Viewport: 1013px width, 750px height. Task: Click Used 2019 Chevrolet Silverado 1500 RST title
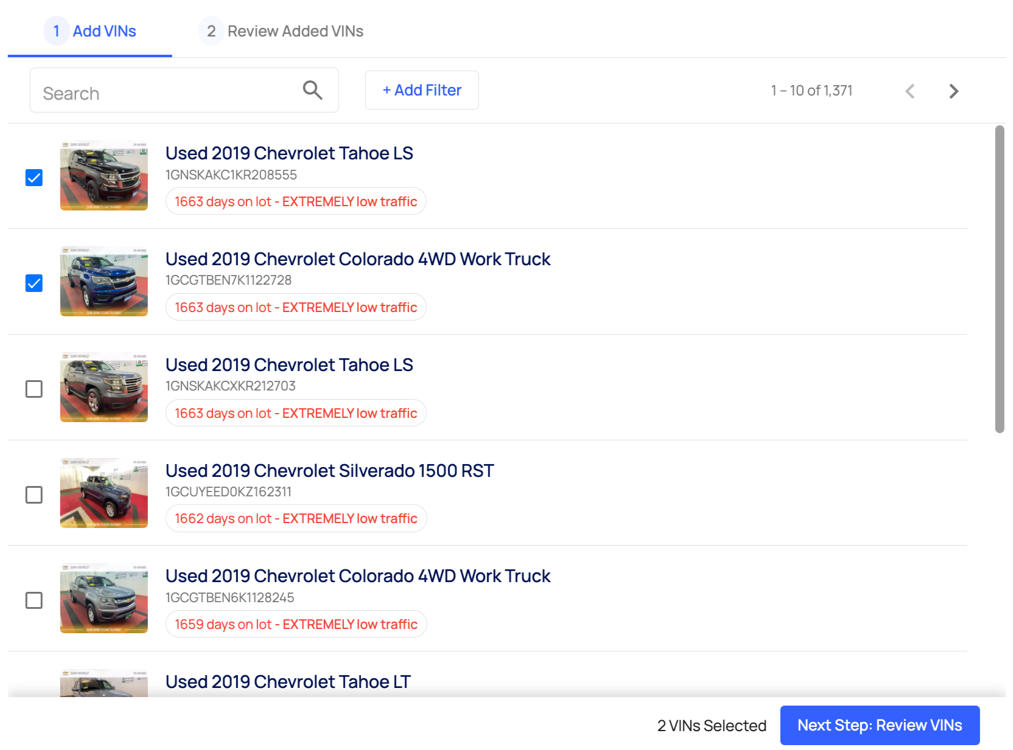(x=330, y=471)
